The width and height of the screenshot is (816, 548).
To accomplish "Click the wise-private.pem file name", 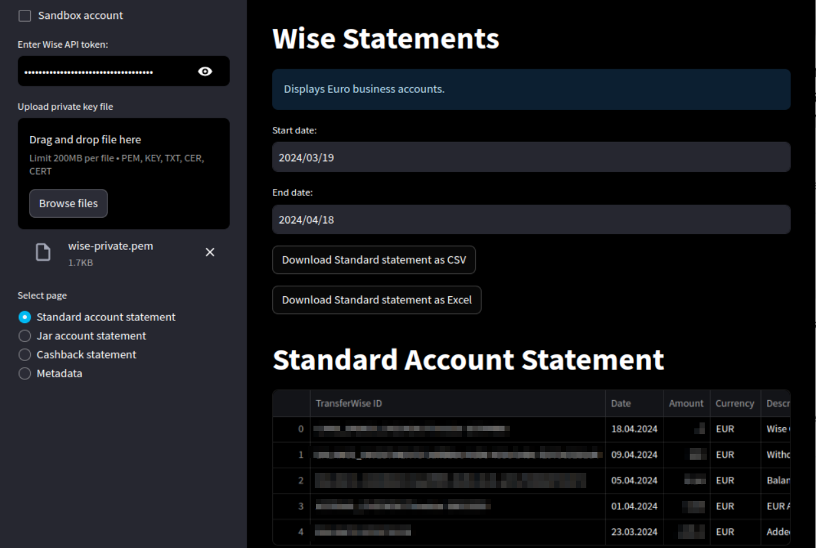I will click(111, 246).
